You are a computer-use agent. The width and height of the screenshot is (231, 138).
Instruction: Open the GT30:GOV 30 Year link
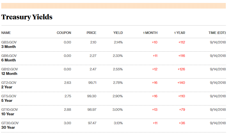10,125
